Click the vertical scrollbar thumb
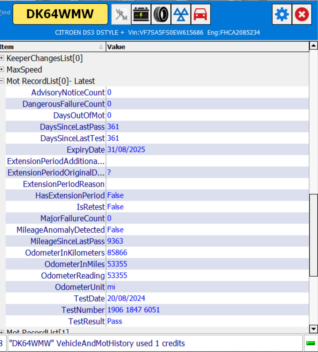 tap(313, 235)
